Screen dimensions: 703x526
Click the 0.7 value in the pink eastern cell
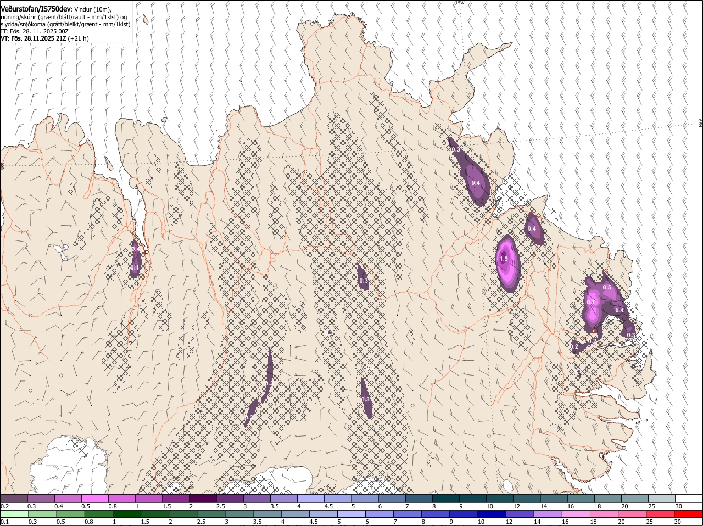pos(591,302)
